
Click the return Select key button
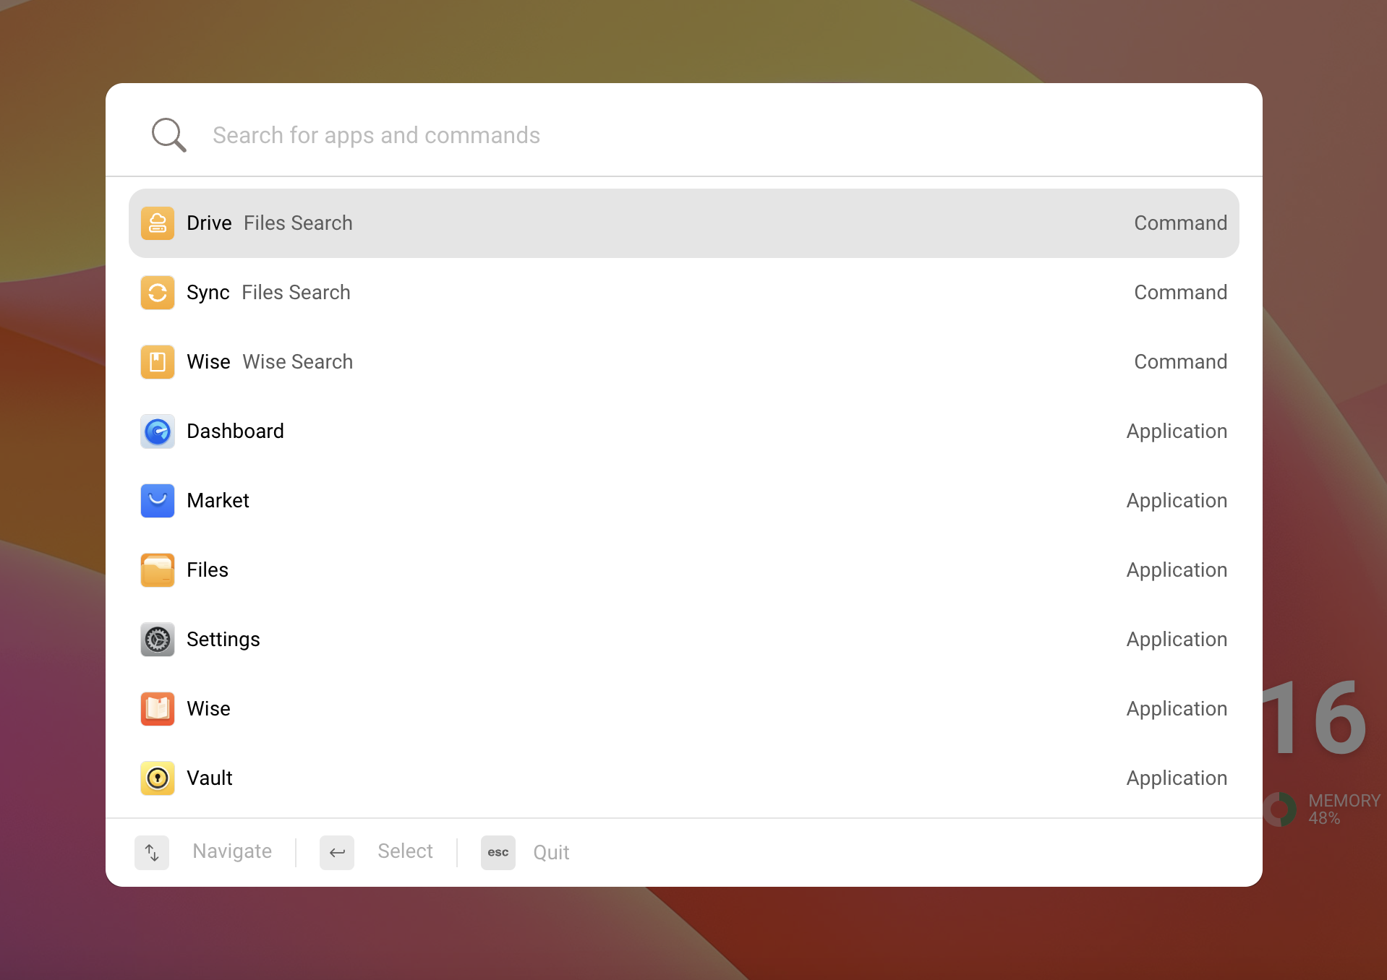point(337,853)
